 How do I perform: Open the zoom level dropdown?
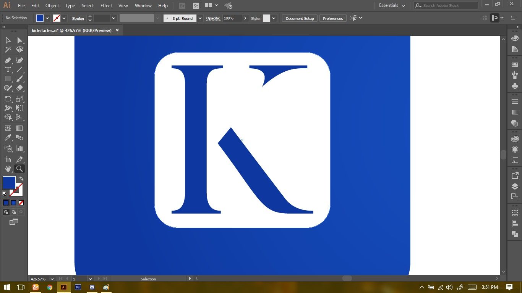[52, 279]
